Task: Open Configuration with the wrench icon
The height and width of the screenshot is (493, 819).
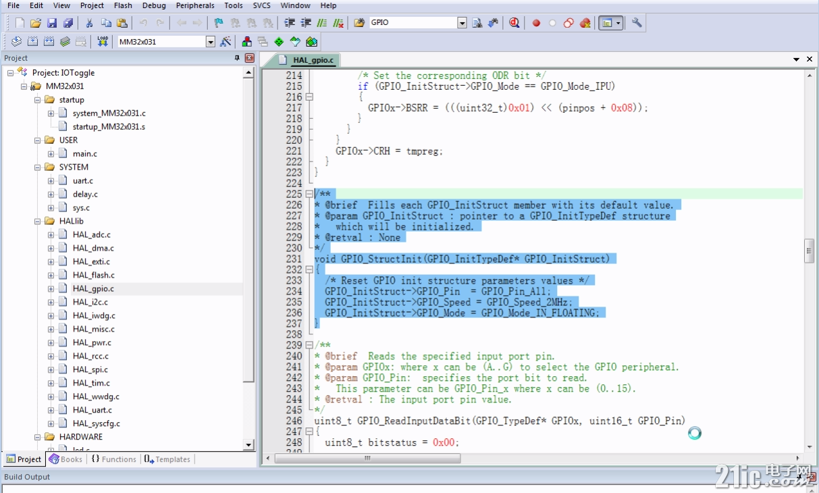Action: 637,23
